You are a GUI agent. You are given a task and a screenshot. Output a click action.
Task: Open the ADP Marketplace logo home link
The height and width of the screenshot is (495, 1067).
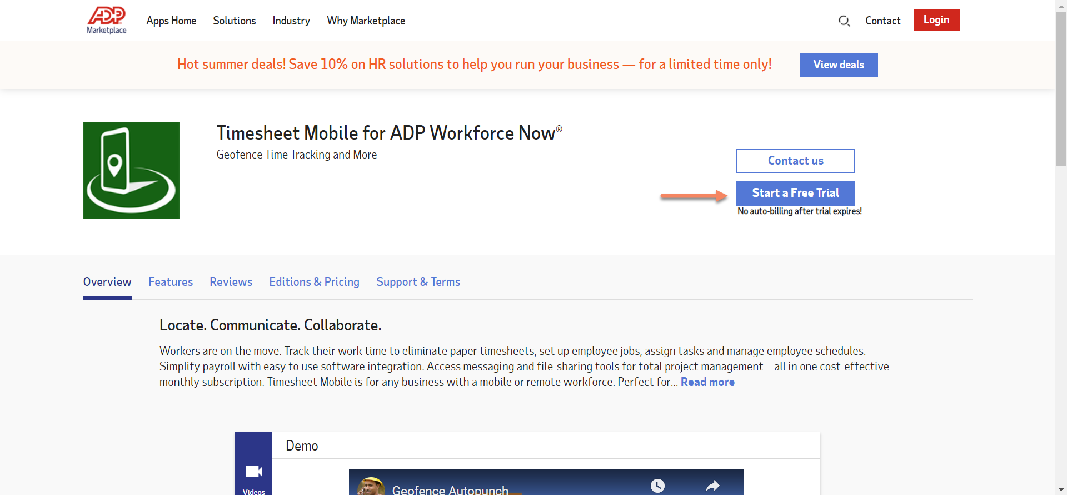[x=107, y=21]
